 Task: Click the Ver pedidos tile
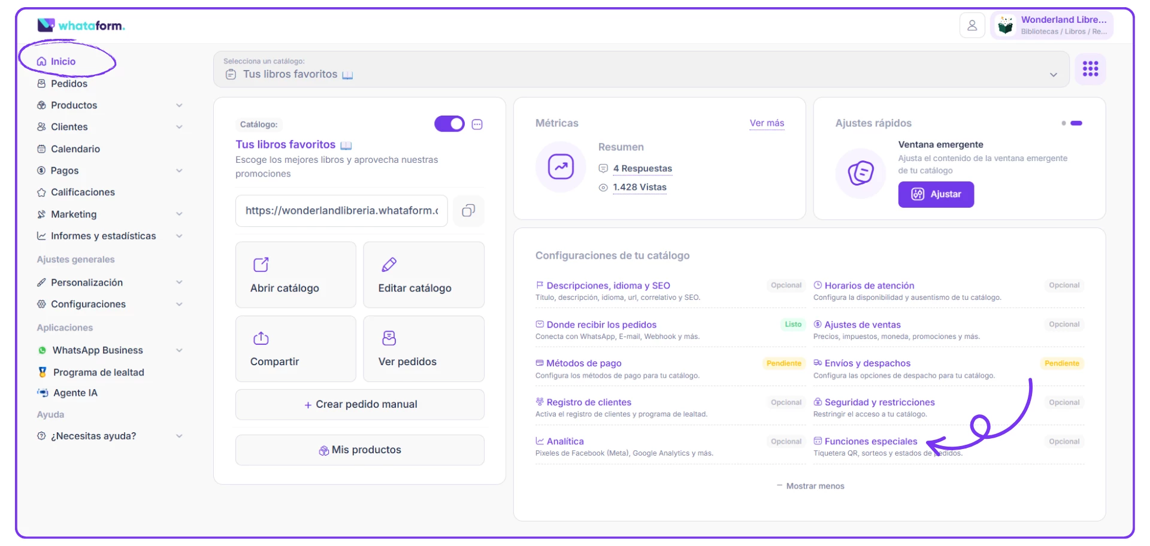pos(423,349)
